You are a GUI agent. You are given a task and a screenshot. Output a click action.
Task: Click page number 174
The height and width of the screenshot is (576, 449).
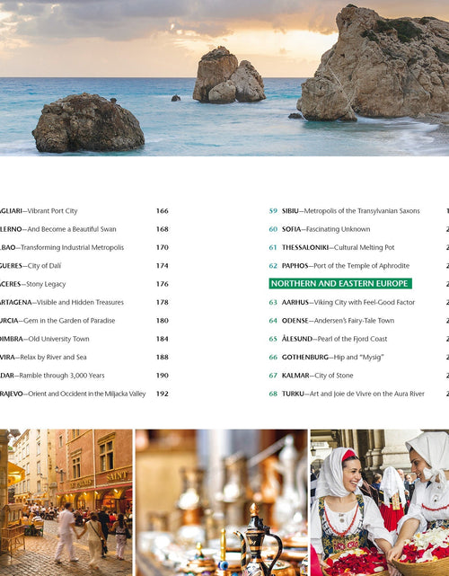point(163,266)
